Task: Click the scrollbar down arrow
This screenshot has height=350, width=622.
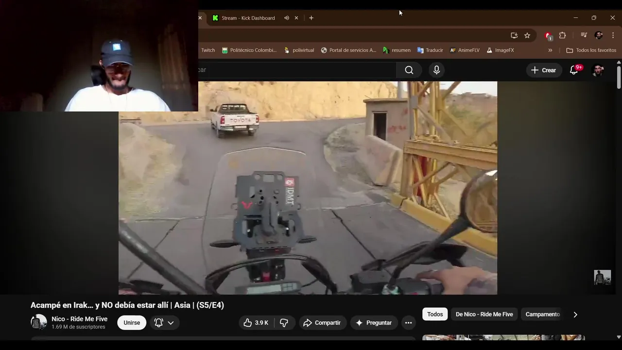Action: click(x=619, y=336)
